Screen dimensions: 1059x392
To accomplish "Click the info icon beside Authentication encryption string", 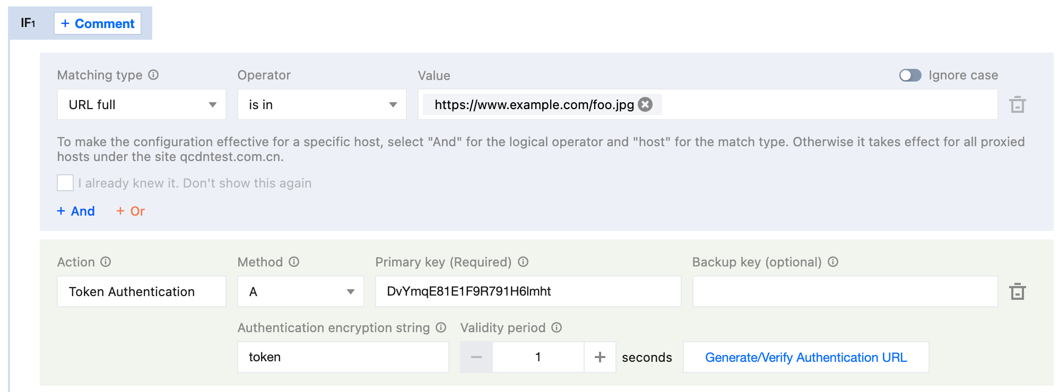I will pyautogui.click(x=441, y=327).
